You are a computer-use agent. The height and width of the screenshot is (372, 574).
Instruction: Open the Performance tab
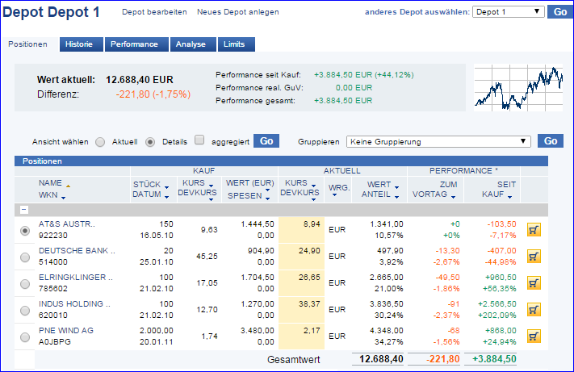[x=135, y=44]
